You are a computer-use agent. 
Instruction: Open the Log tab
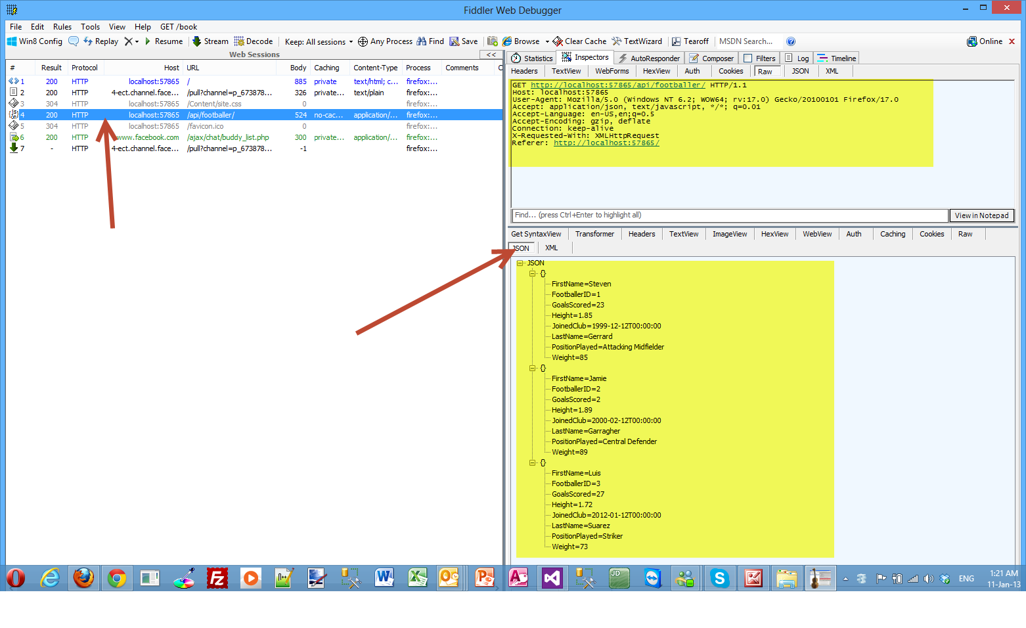(797, 58)
